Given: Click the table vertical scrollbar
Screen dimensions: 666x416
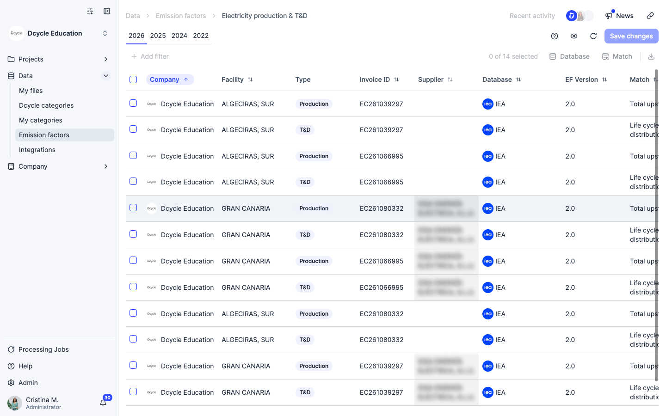Looking at the screenshot, I should click(656, 226).
